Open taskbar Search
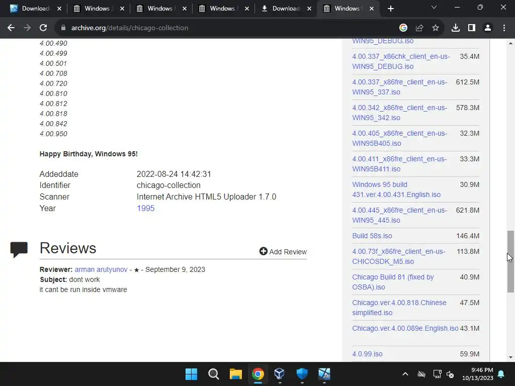 pyautogui.click(x=213, y=374)
